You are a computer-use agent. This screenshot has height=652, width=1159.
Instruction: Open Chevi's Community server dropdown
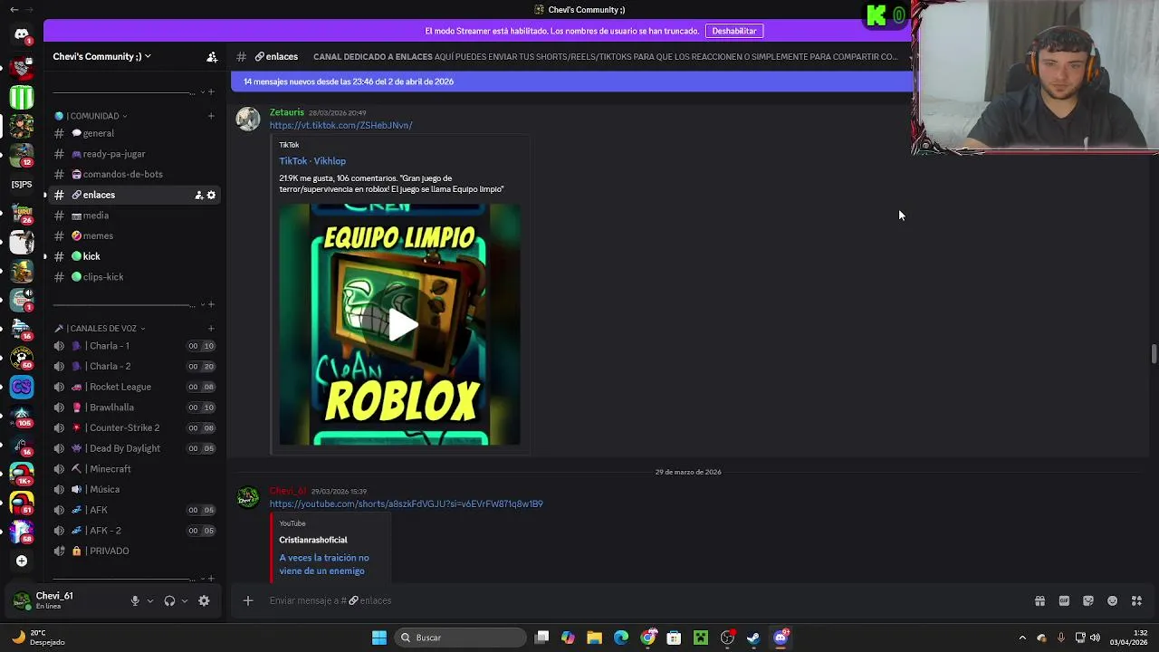point(101,56)
